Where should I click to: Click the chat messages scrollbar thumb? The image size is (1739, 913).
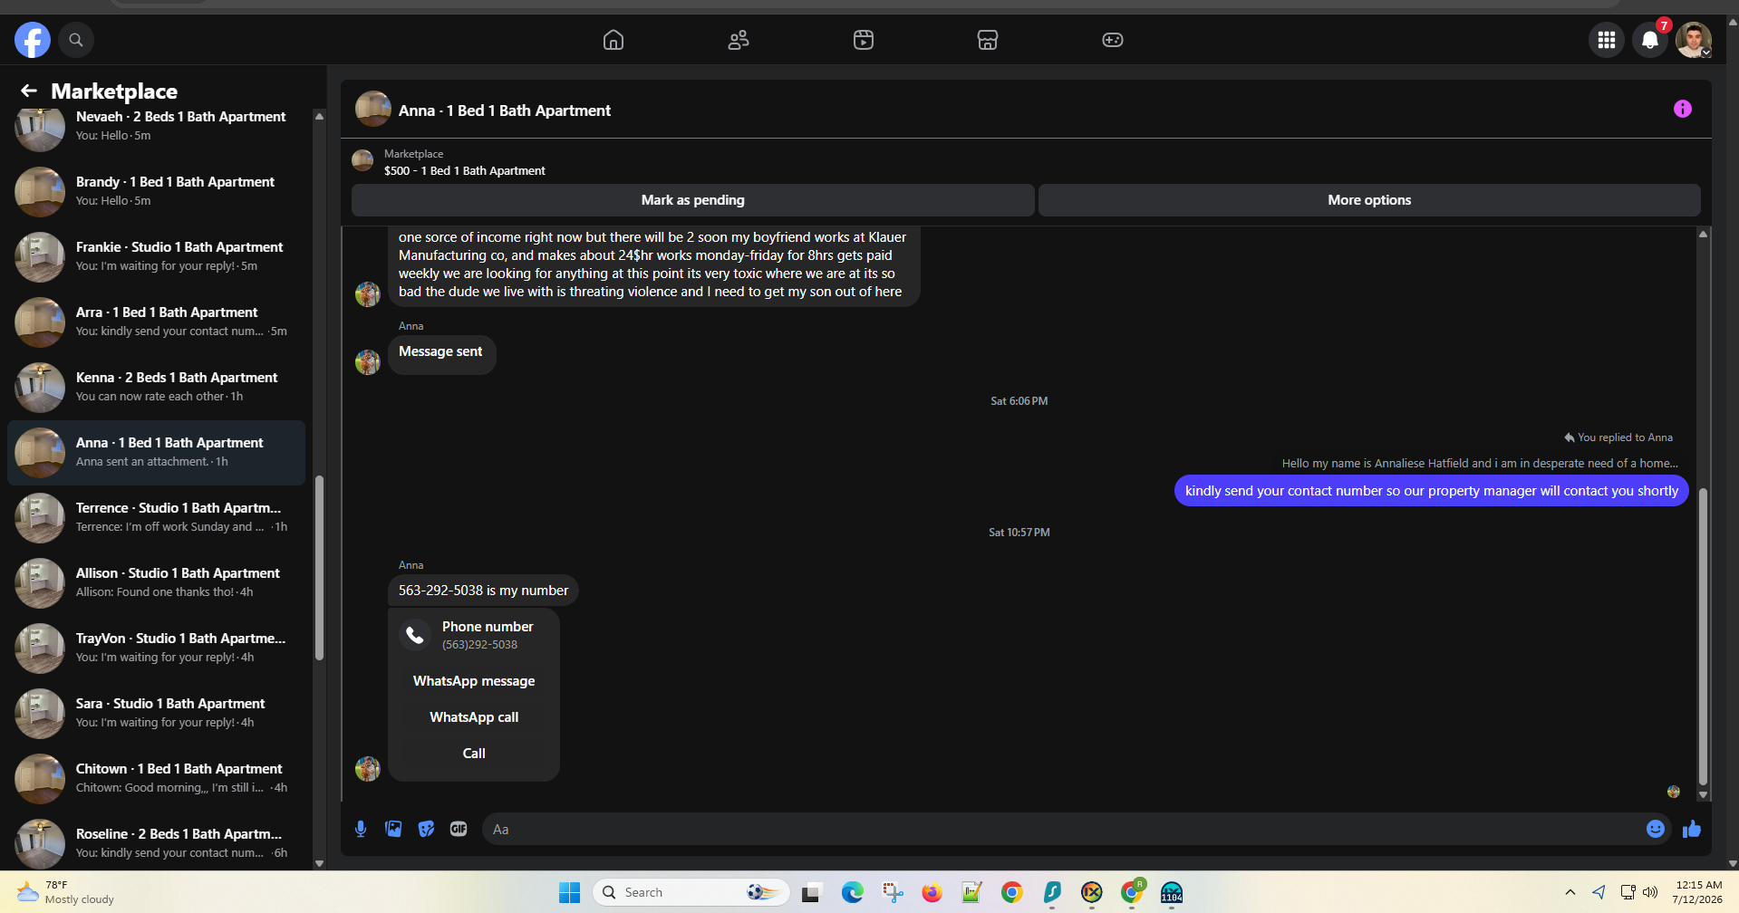tap(1704, 637)
